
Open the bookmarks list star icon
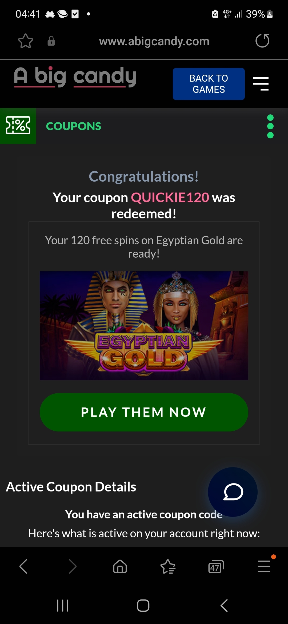coord(168,566)
